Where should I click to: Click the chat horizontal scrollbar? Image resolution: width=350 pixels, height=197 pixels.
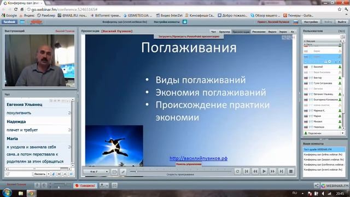pos(38,169)
